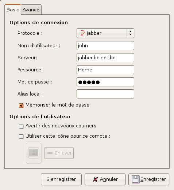Click the minus icon on Enlever button
The width and height of the screenshot is (174, 190).
click(50, 153)
